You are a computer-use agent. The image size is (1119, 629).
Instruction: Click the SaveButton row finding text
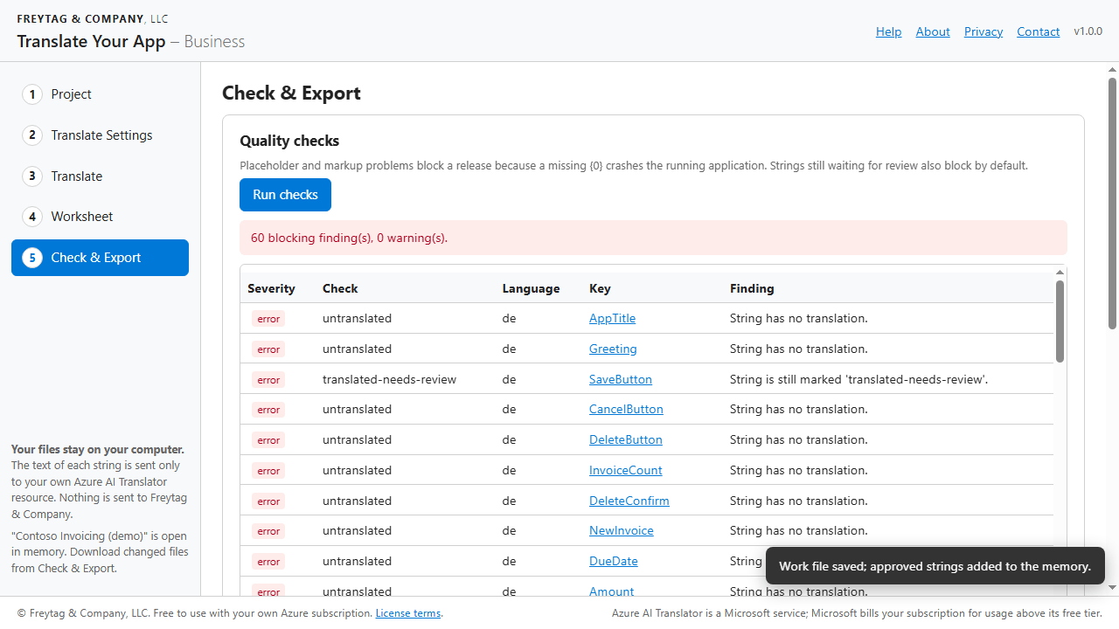(858, 379)
